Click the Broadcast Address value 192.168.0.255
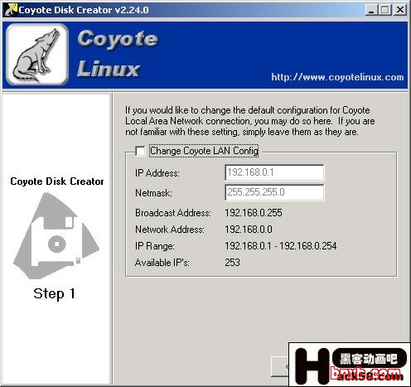 (x=254, y=213)
